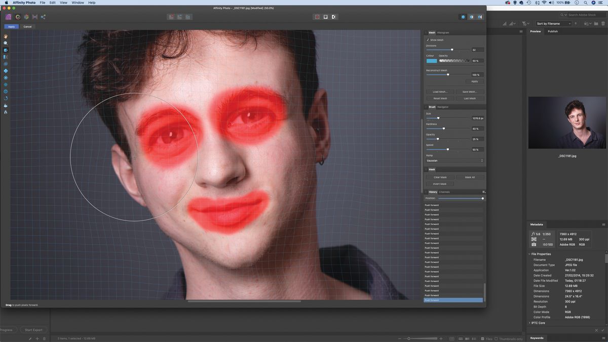Select the Twirl tool
The height and width of the screenshot is (342, 608).
pyautogui.click(x=6, y=64)
